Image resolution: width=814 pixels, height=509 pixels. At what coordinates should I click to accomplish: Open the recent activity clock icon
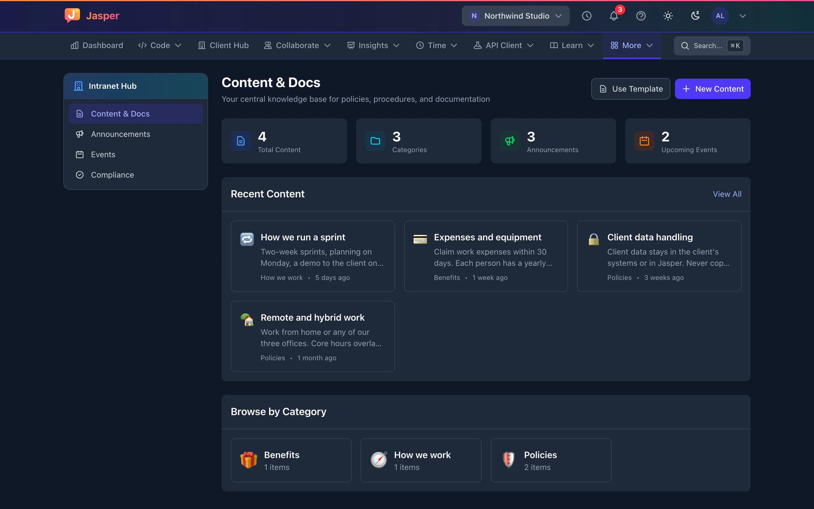pos(587,16)
